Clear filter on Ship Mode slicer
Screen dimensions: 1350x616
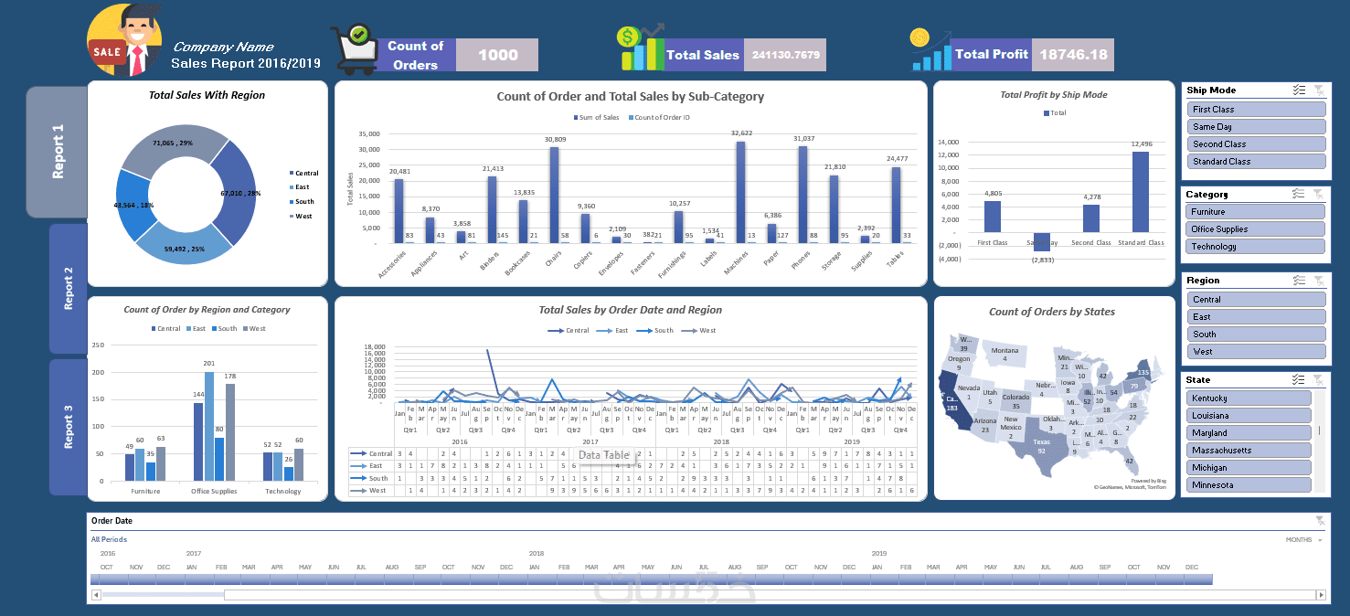(x=1318, y=90)
